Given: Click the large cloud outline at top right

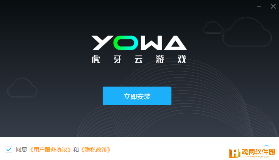Looking at the screenshot, I should point(247,32).
